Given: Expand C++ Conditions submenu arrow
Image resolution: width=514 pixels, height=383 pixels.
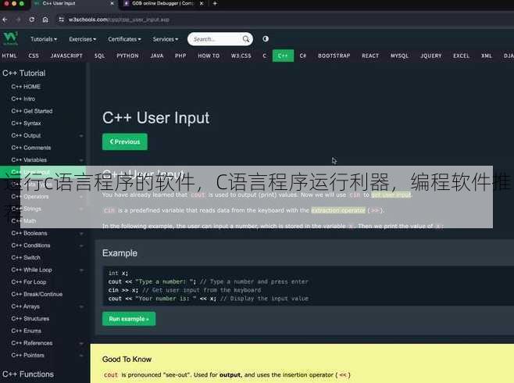Looking at the screenshot, I should click(x=81, y=245).
